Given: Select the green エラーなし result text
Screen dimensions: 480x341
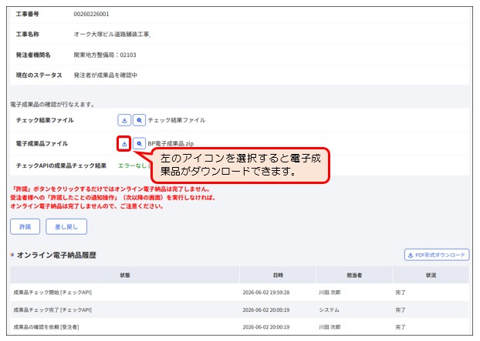Looking at the screenshot, I should coord(132,165).
